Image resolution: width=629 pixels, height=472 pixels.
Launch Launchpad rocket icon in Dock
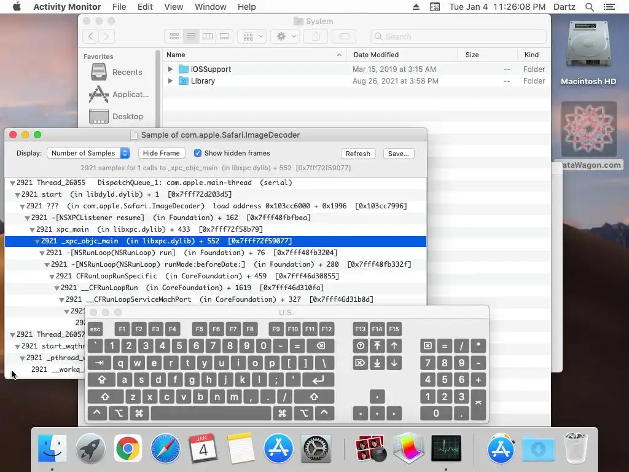[x=90, y=448]
